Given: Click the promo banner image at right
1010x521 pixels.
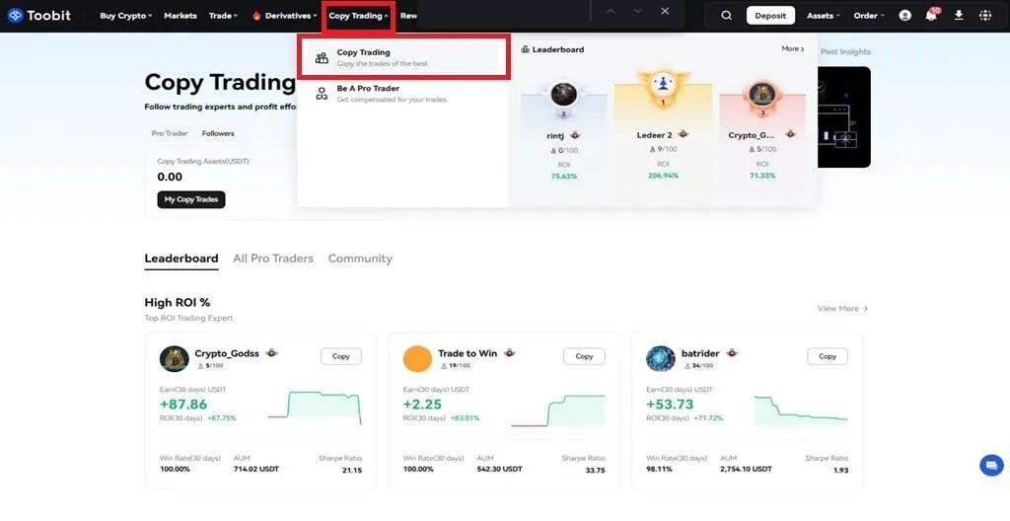Looking at the screenshot, I should coord(844,116).
